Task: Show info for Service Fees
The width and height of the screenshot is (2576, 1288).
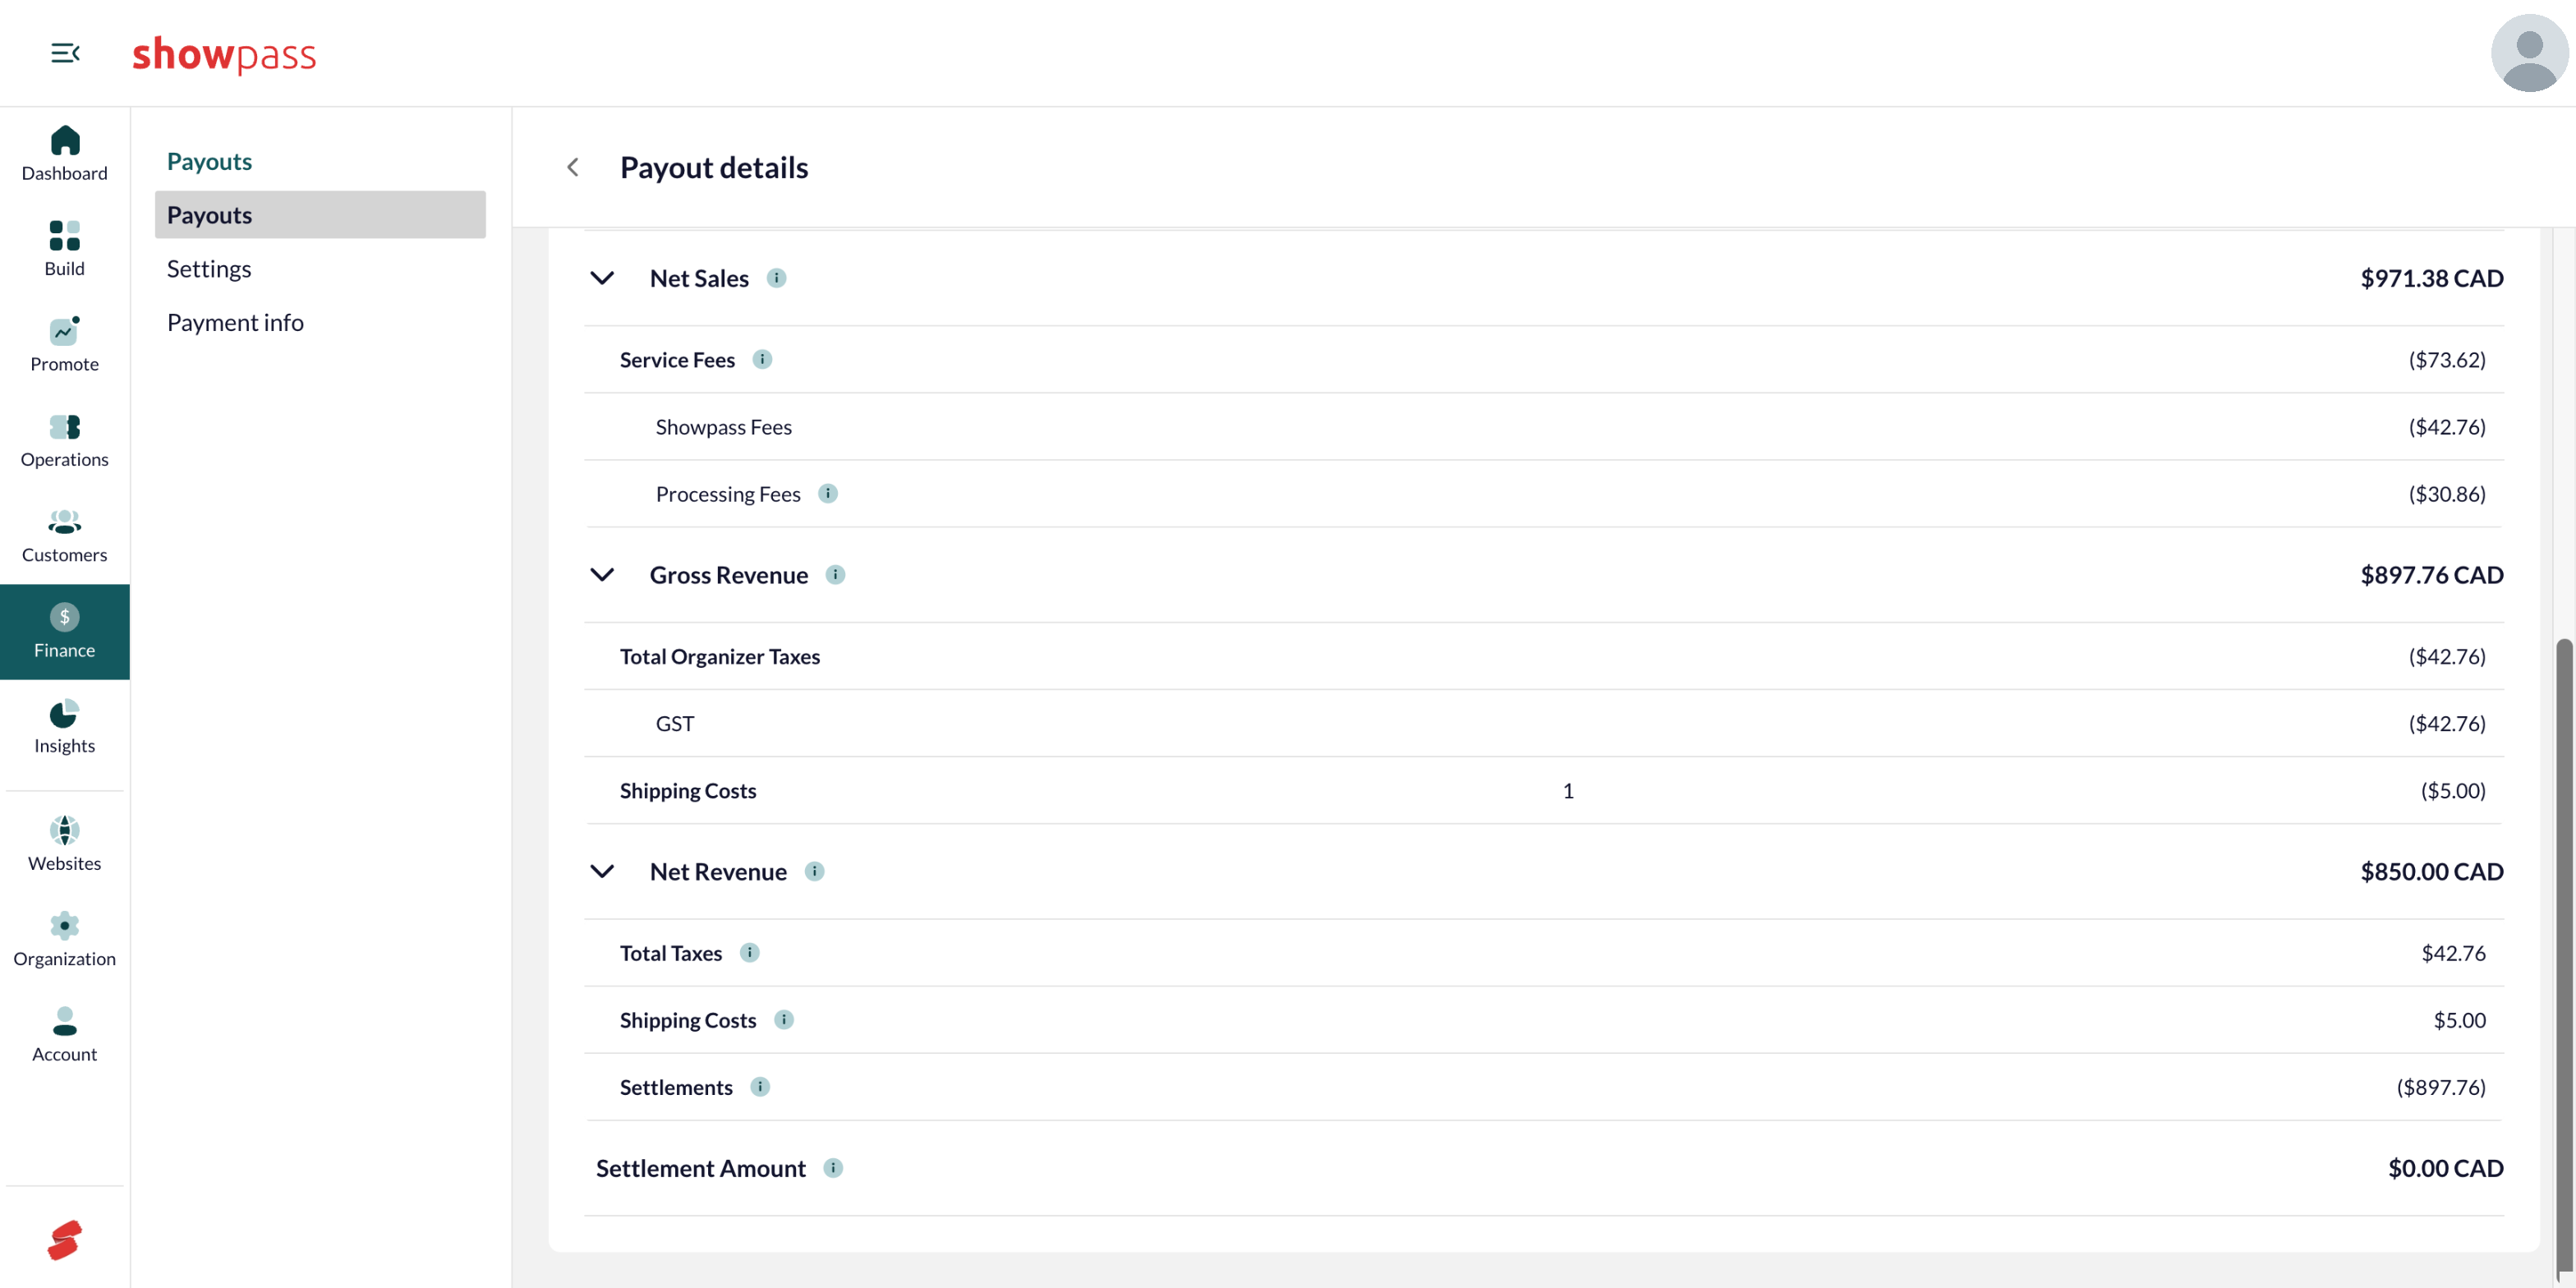Action: [763, 359]
